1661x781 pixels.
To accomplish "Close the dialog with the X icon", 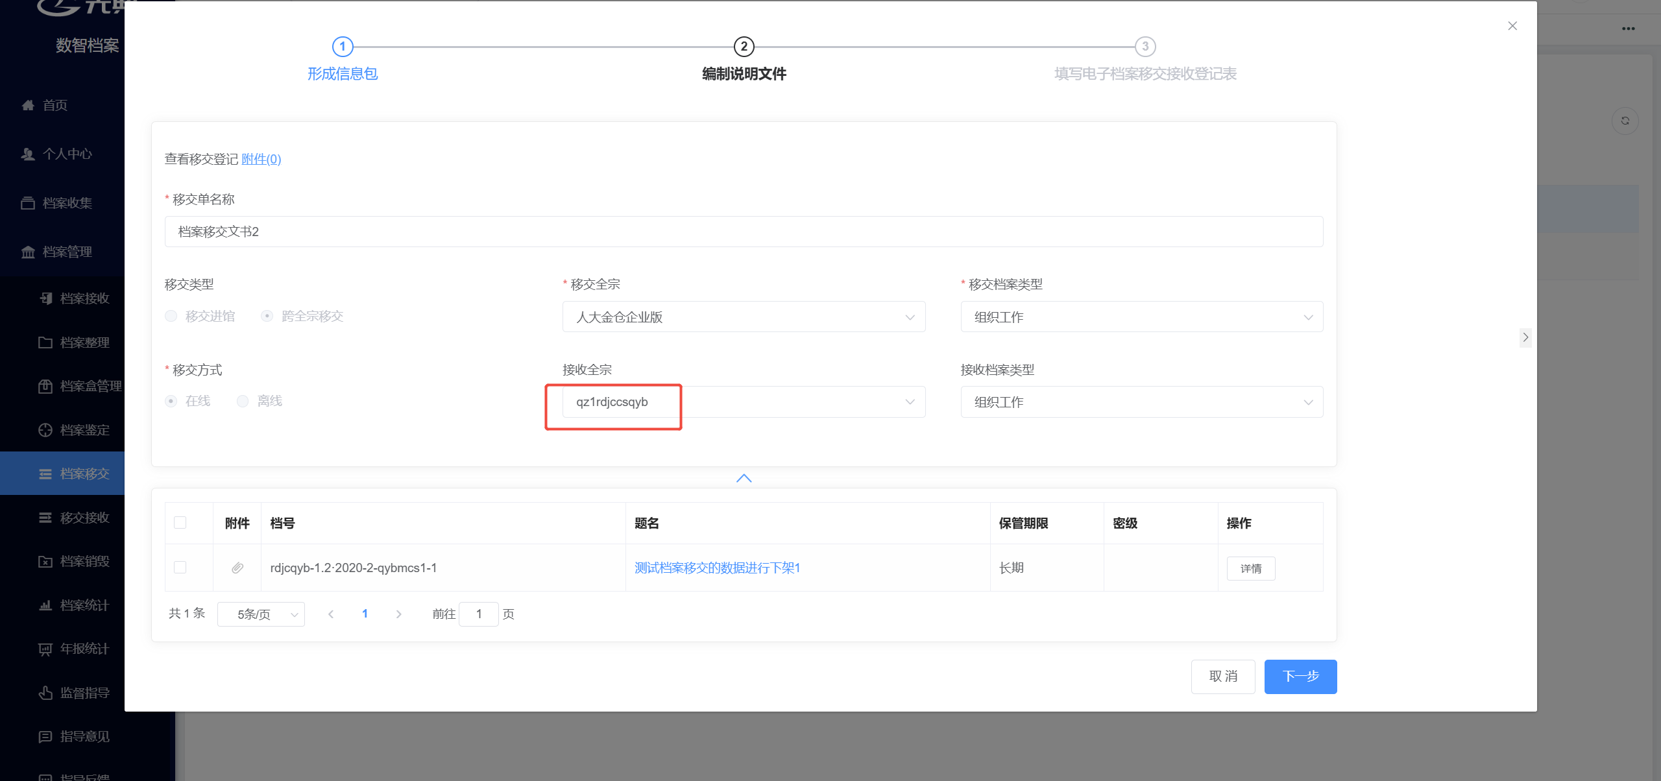I will tap(1512, 26).
